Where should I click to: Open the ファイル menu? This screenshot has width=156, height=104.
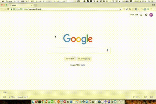(16, 1)
